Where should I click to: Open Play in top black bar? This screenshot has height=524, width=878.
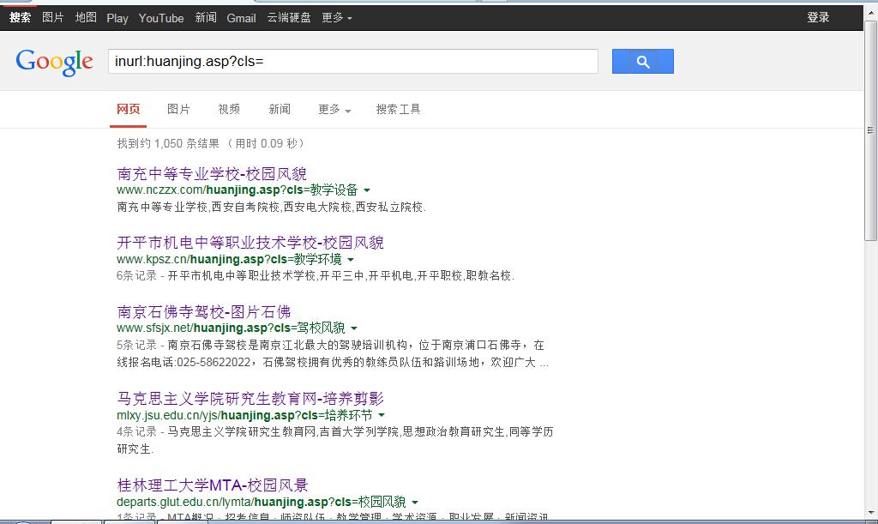tap(117, 18)
